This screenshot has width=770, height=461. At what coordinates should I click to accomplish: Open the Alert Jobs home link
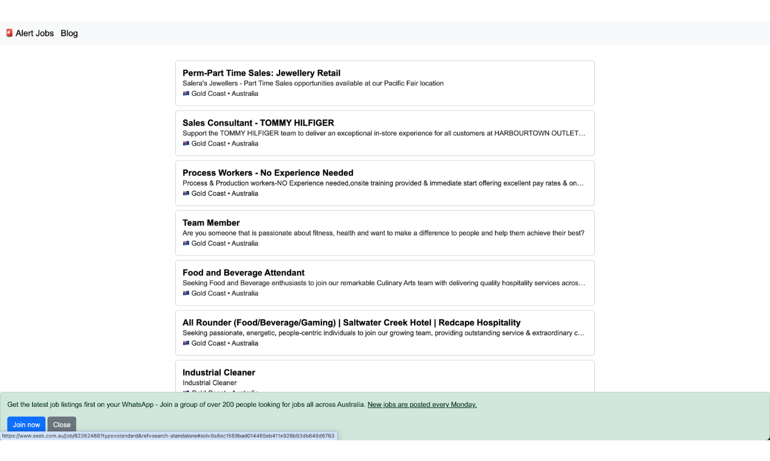pos(30,33)
